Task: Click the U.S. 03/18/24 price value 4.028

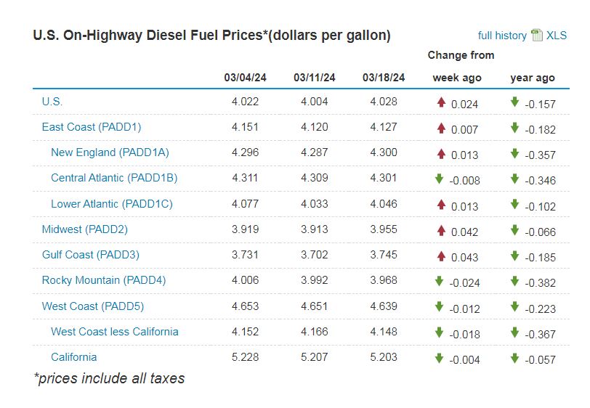Action: 384,102
